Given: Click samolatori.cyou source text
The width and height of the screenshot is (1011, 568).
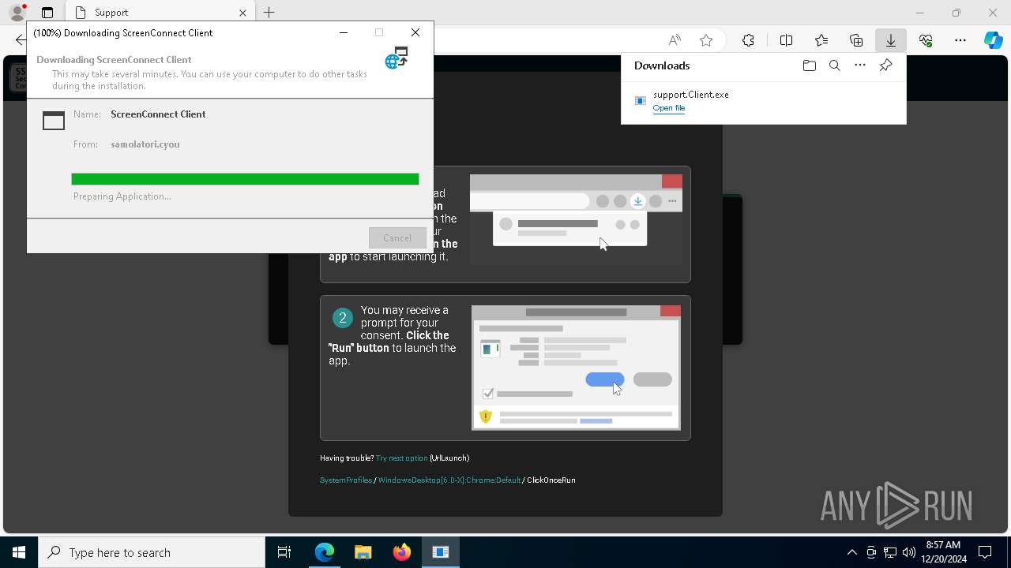Looking at the screenshot, I should (145, 144).
